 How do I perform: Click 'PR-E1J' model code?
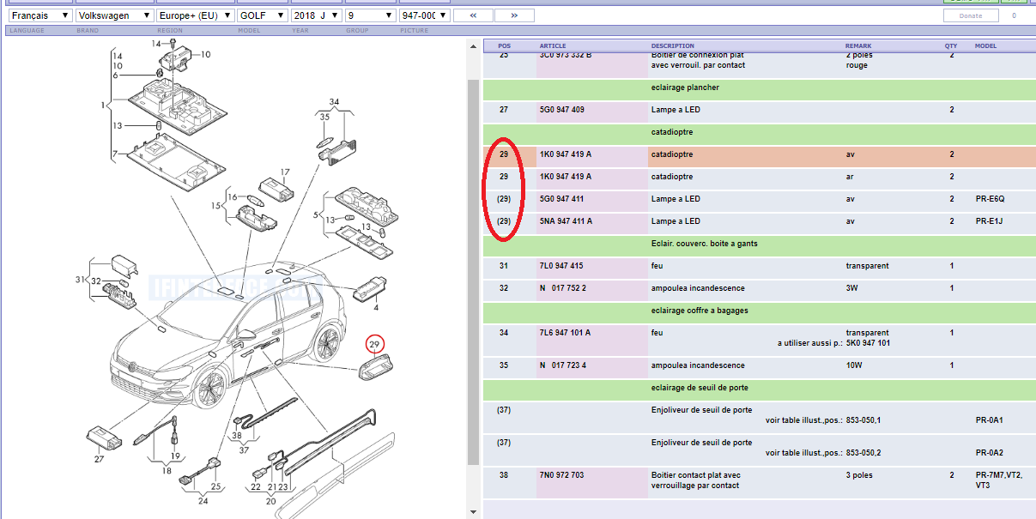point(990,221)
